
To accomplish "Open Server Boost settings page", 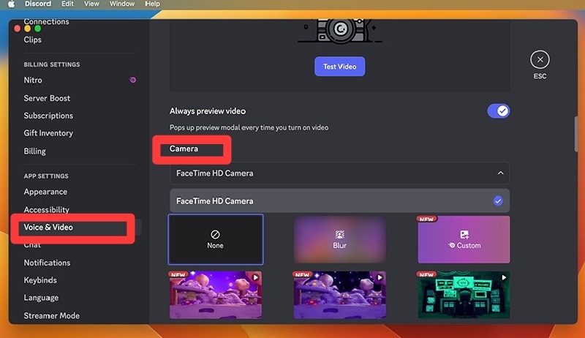I will 47,98.
